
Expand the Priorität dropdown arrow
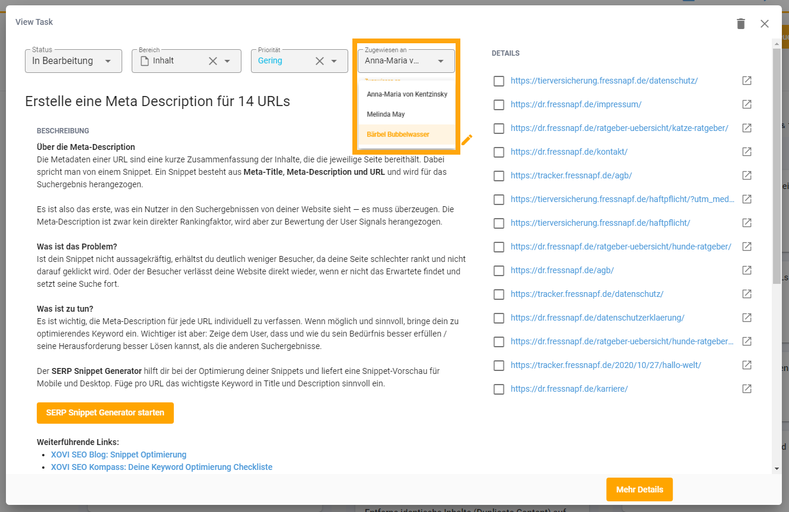click(x=334, y=61)
